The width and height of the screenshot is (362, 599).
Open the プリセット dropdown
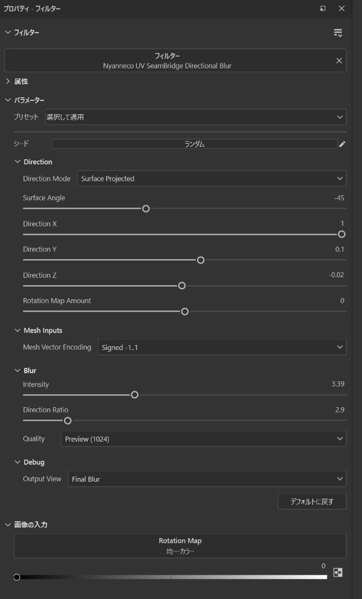click(196, 117)
